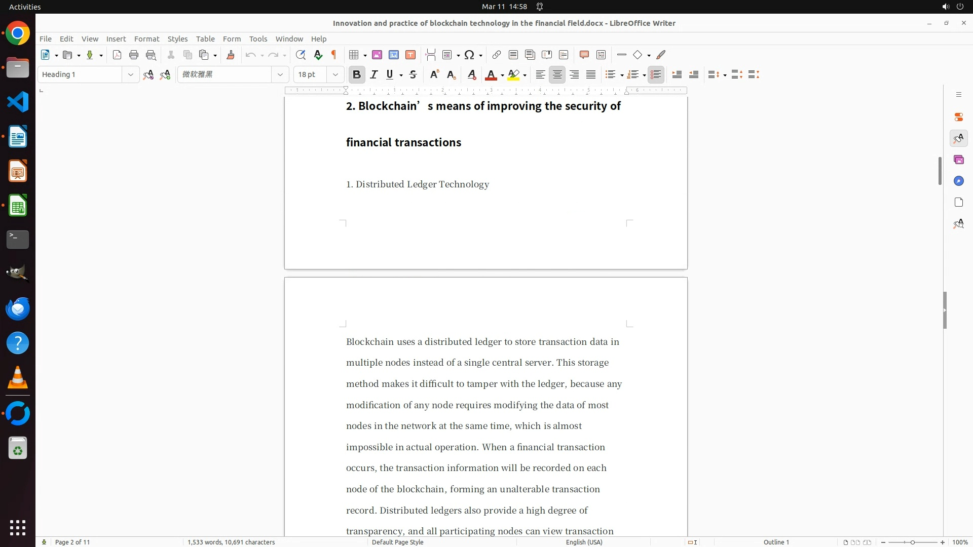Open the sidebar Gallery panel
Viewport: 973px width, 547px height.
(958, 160)
